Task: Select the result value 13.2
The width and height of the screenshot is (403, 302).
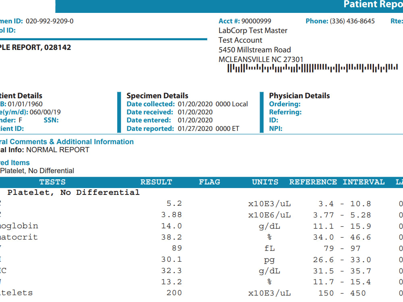Action: tap(171, 282)
